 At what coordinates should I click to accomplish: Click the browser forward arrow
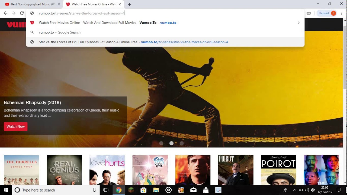[14, 13]
